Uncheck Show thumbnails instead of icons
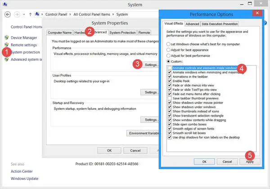270x189 pixels. coord(170,111)
